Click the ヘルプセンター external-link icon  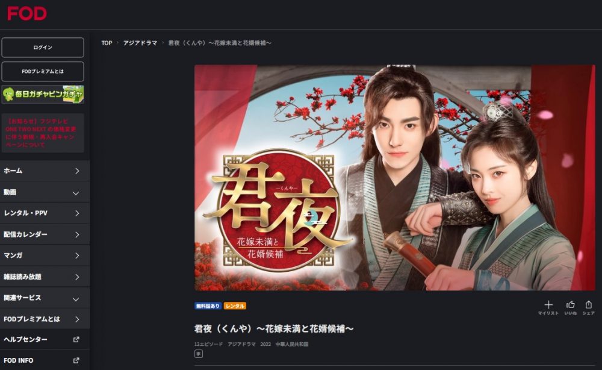click(76, 340)
